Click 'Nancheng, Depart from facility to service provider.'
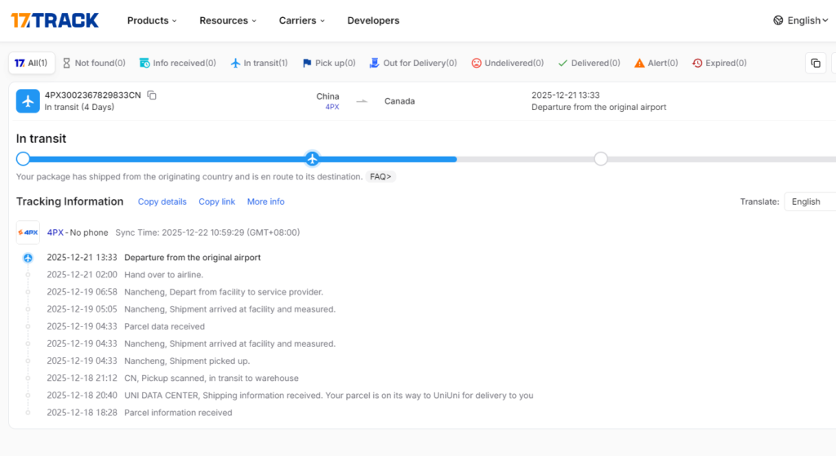The width and height of the screenshot is (836, 456). pos(224,292)
